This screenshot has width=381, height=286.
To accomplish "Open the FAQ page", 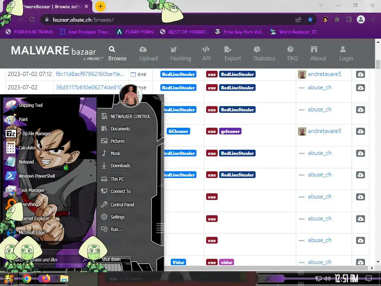I will click(x=292, y=54).
